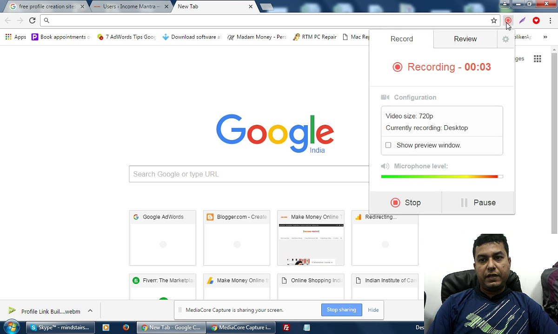558x334 pixels.
Task: Open the Profile Link Buil...webm download
Action: [x=45, y=311]
